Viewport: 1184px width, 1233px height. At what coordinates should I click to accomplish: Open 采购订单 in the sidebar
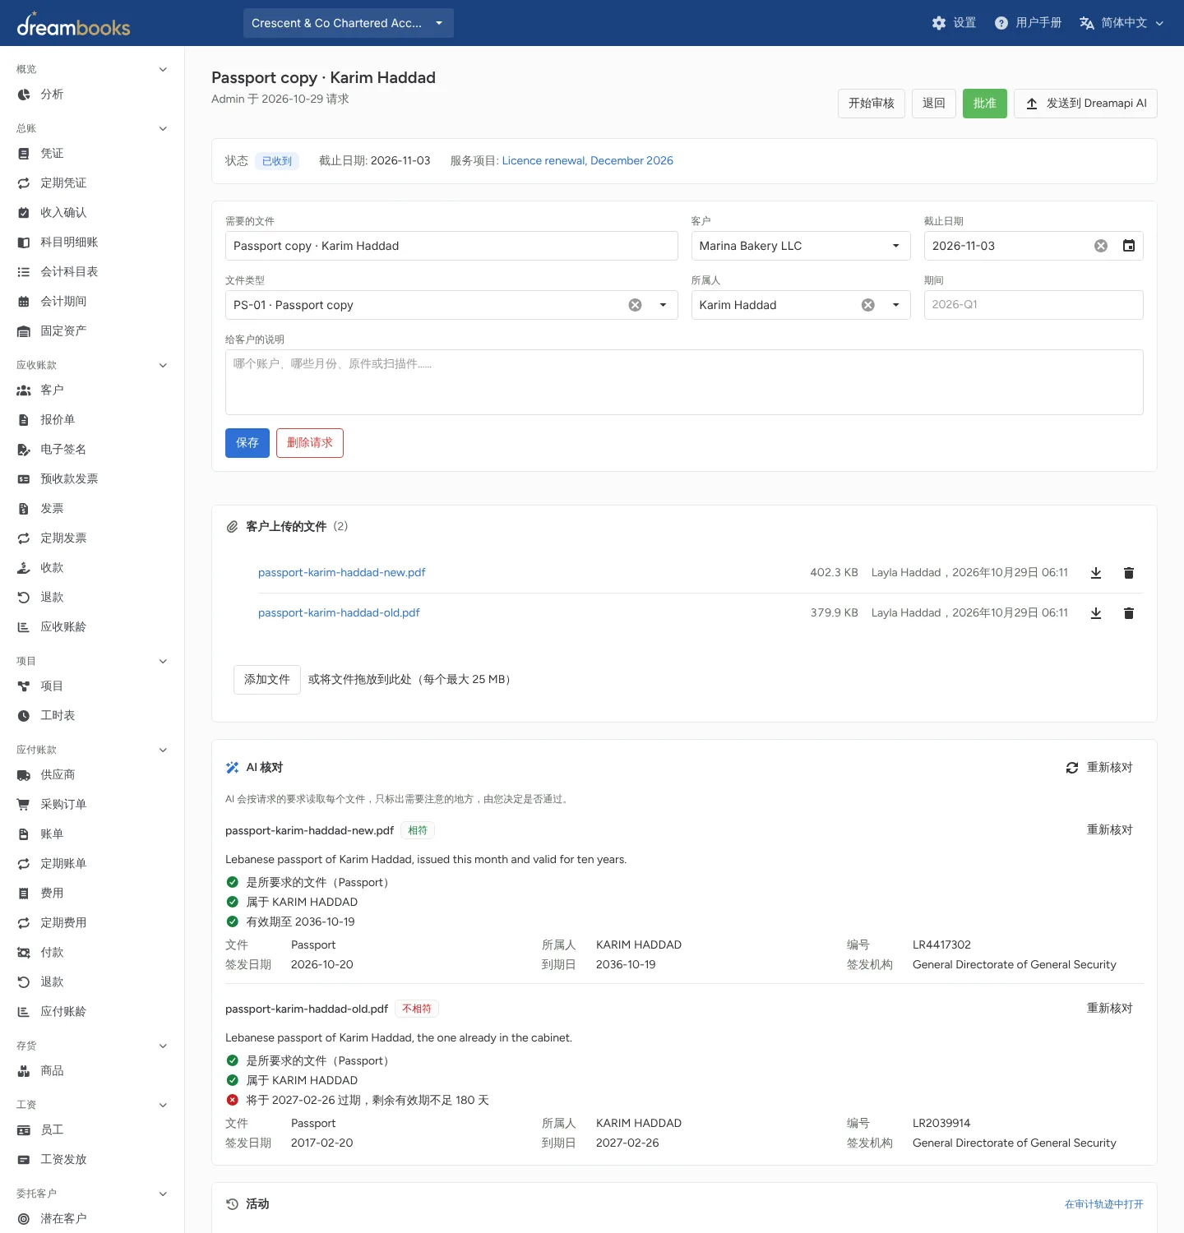click(x=92, y=805)
